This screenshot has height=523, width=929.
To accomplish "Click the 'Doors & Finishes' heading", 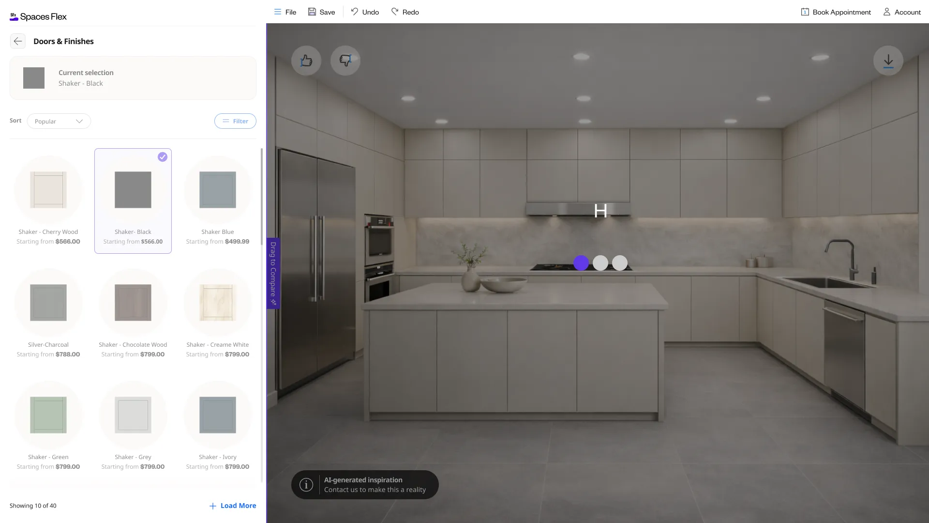I will [63, 41].
